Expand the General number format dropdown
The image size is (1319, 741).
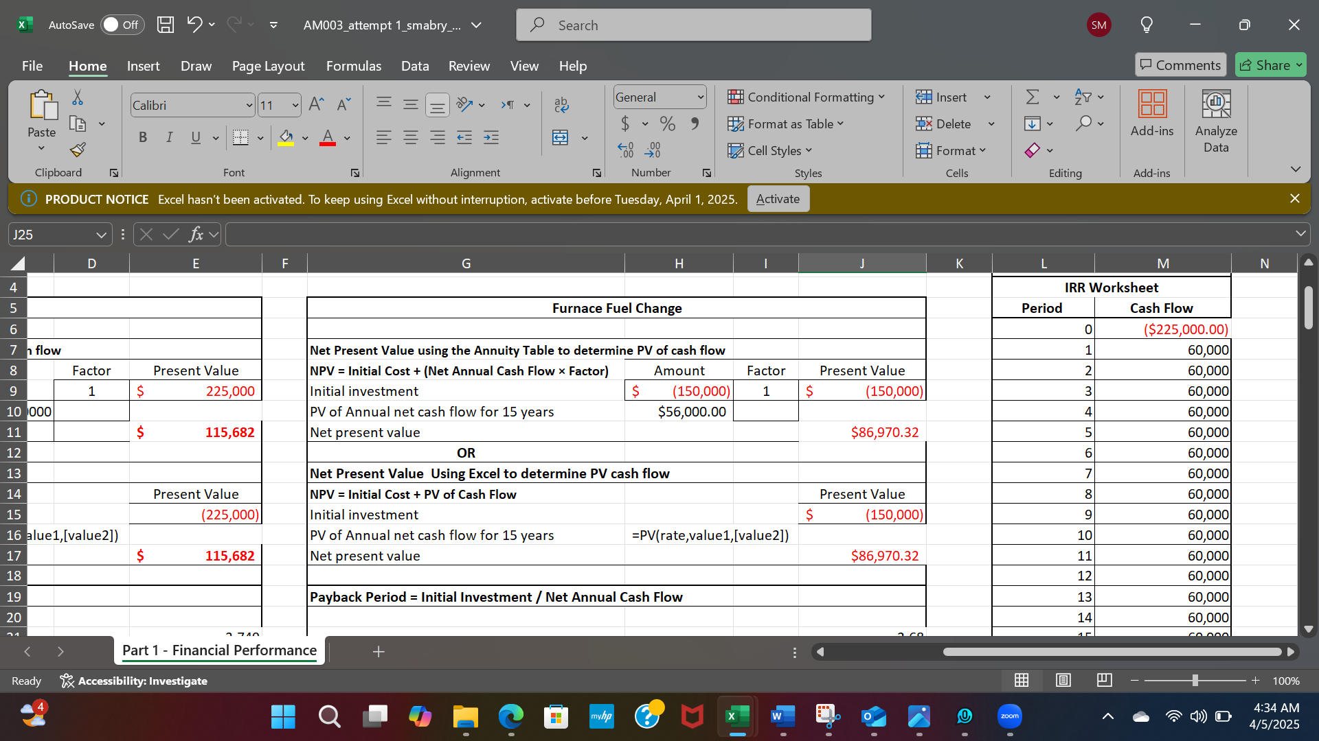700,97
